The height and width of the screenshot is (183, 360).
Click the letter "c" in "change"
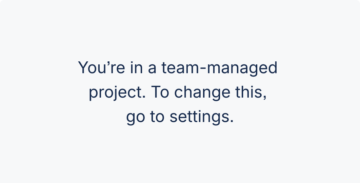click(x=179, y=93)
